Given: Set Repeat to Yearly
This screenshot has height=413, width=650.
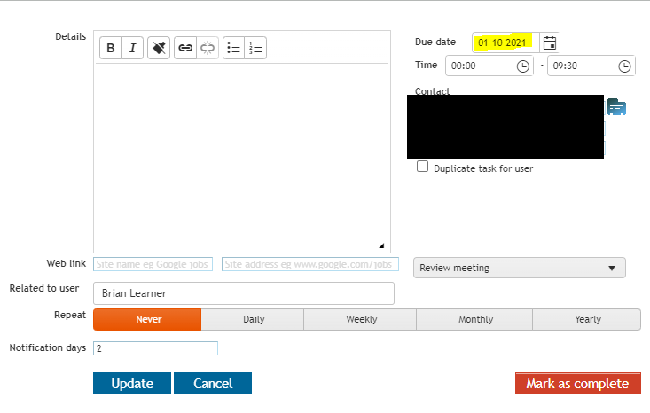Looking at the screenshot, I should tap(586, 319).
